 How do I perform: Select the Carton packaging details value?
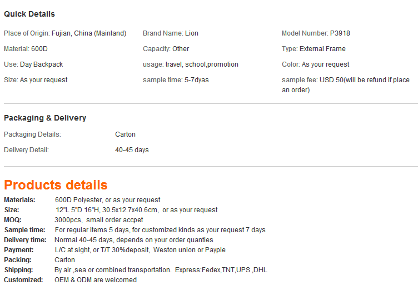125,134
